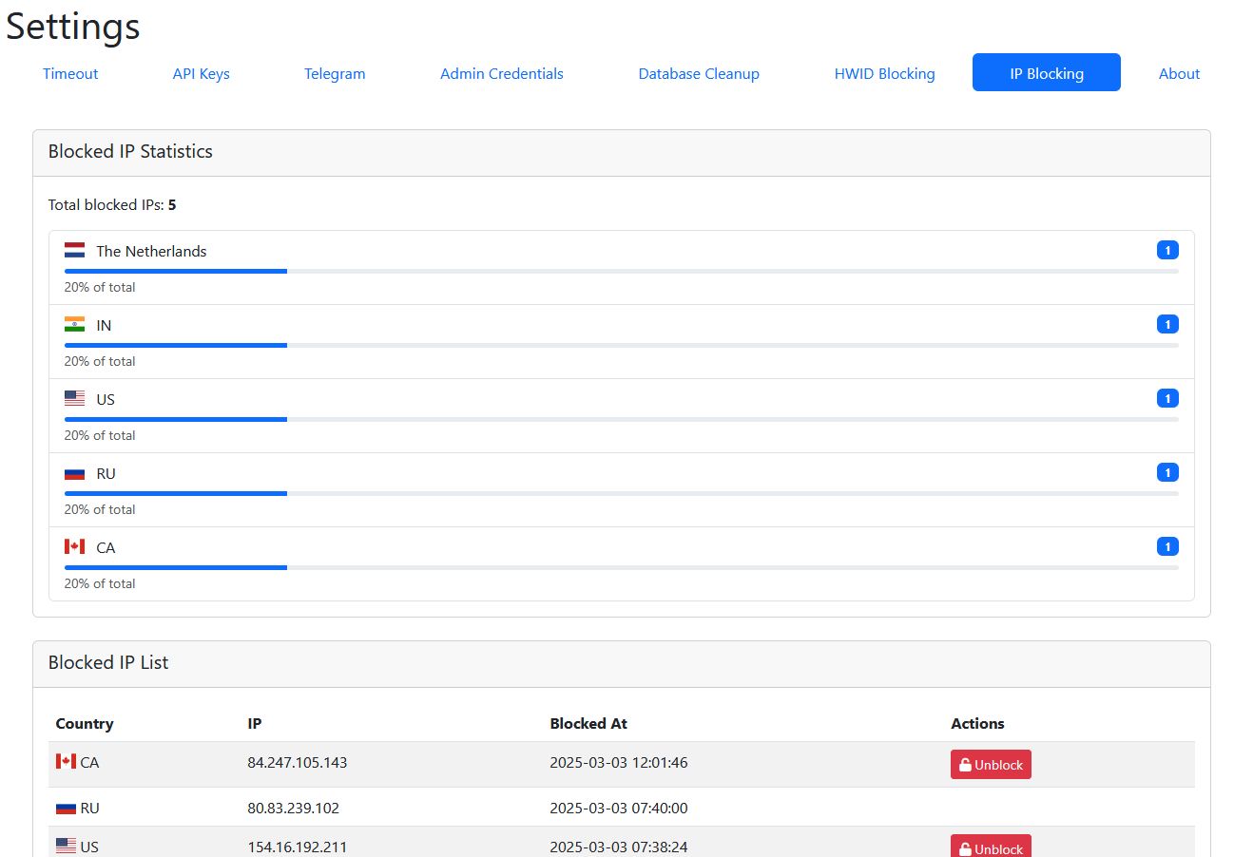Click the India flag icon in statistics

(x=74, y=325)
